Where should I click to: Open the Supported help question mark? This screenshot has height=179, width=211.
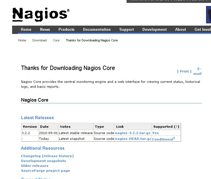(x=176, y=127)
